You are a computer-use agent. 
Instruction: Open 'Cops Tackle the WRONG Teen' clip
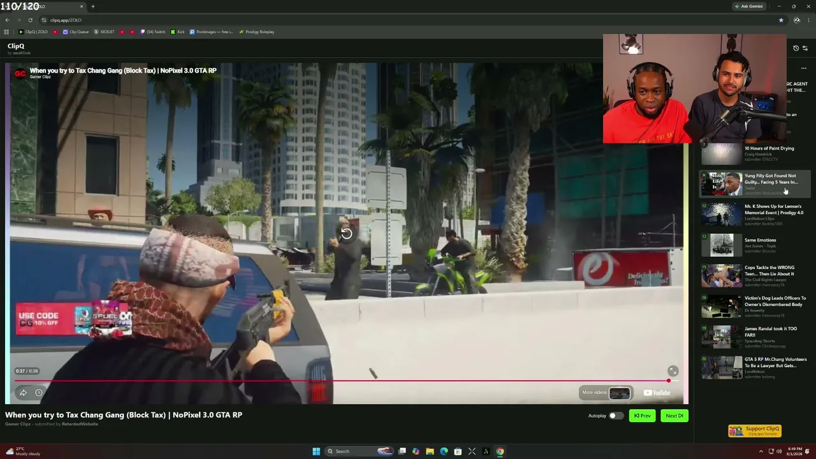755,276
